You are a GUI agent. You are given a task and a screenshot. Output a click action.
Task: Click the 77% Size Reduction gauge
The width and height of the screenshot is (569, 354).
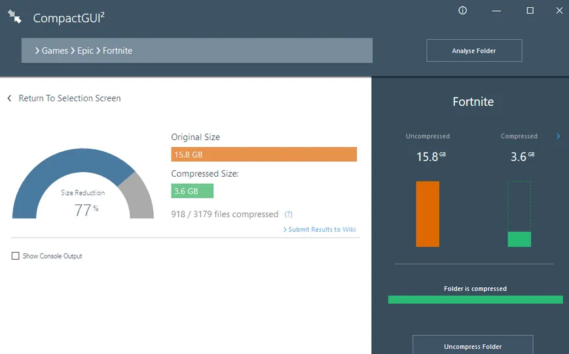(x=83, y=183)
